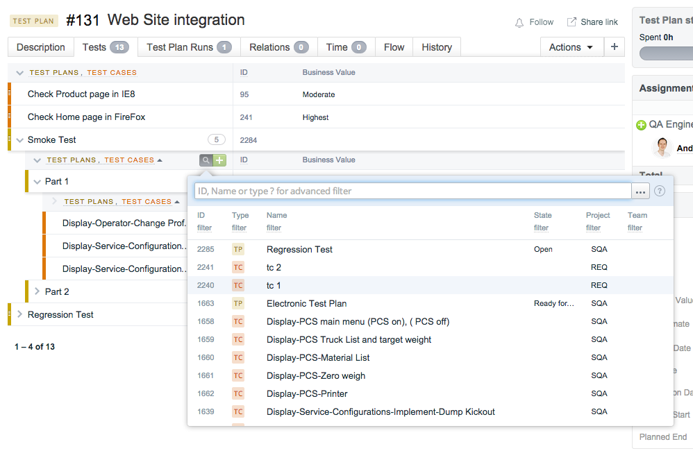Collapse the top Test Plans, Test Cases header chevron

click(x=20, y=73)
